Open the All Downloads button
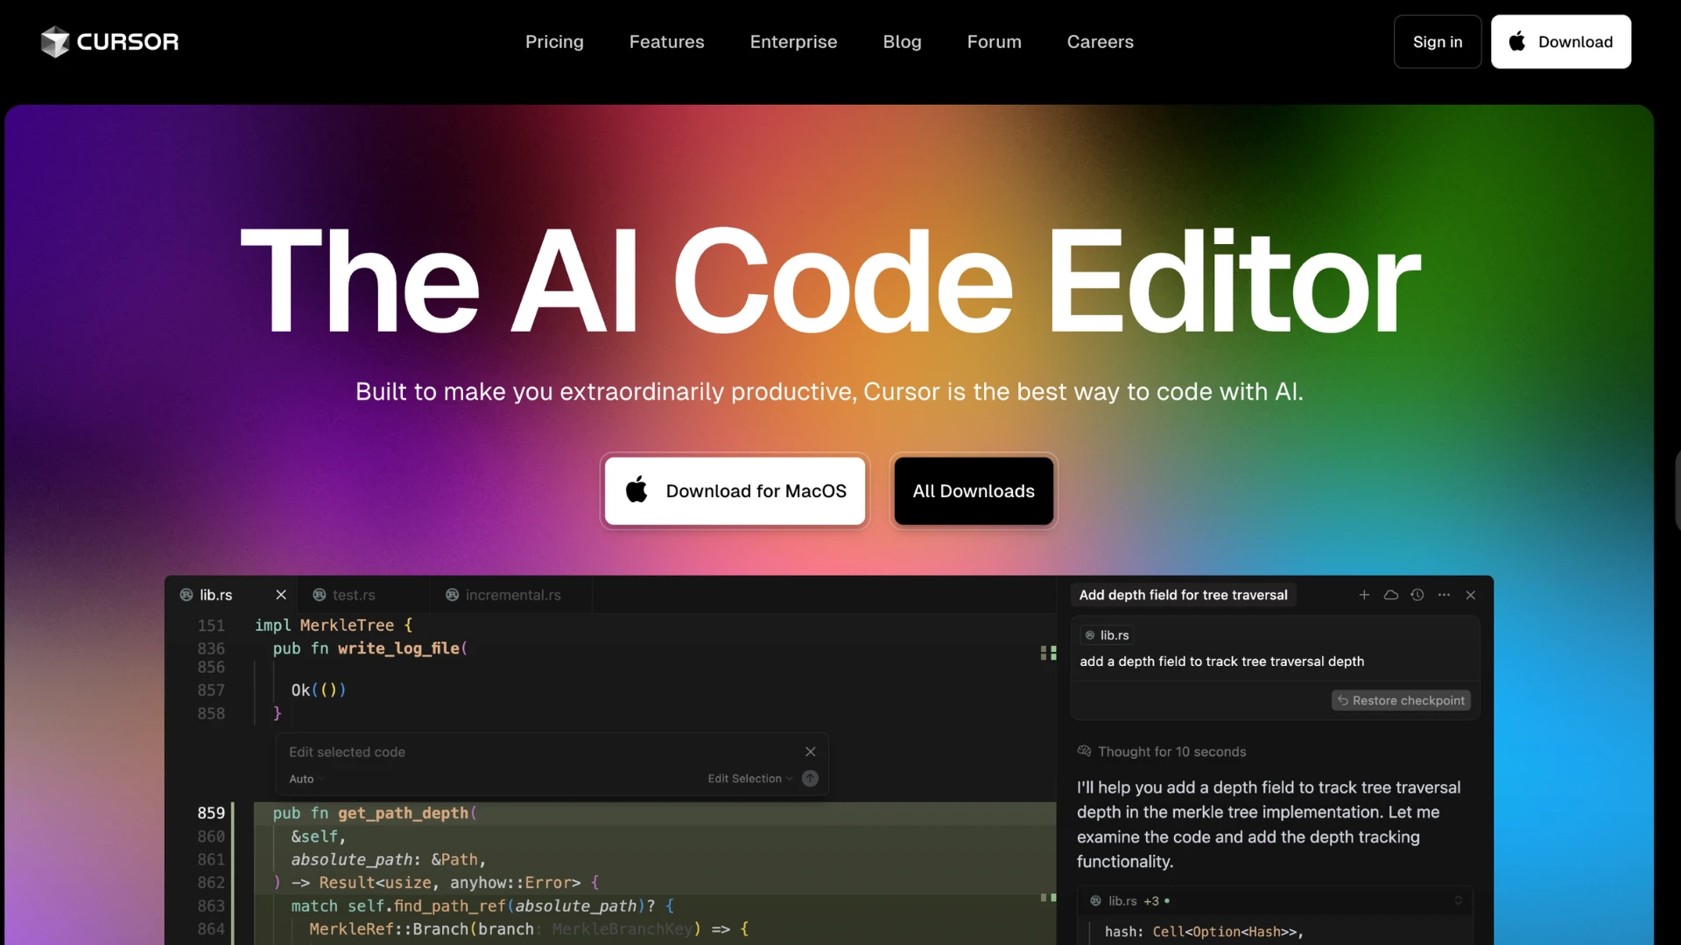The image size is (1681, 945). (974, 491)
